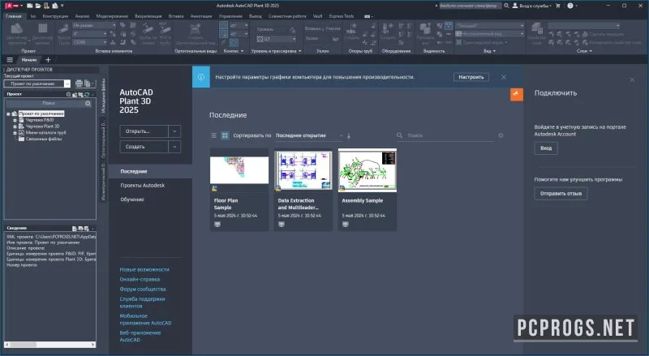Add a new drawing tab with plus icon
Screen dimensions: 649x356
(x=48, y=60)
